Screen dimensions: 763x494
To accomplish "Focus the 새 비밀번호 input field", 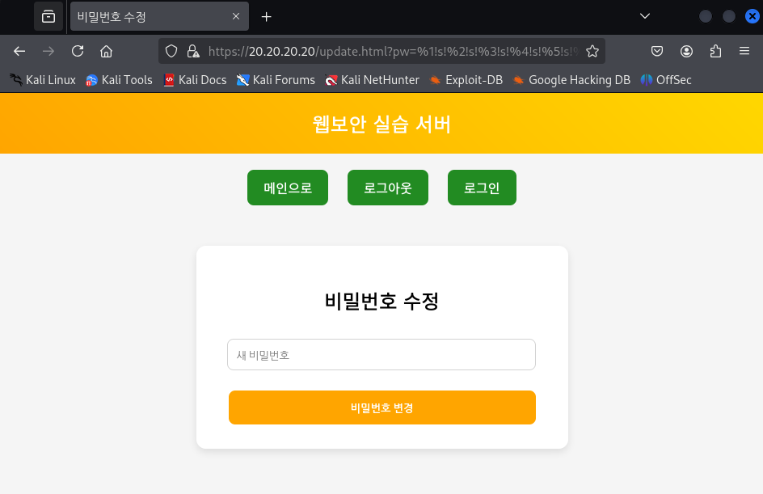I will pos(381,354).
